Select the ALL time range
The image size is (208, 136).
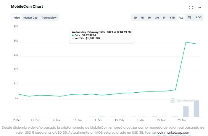pyautogui.click(x=181, y=18)
